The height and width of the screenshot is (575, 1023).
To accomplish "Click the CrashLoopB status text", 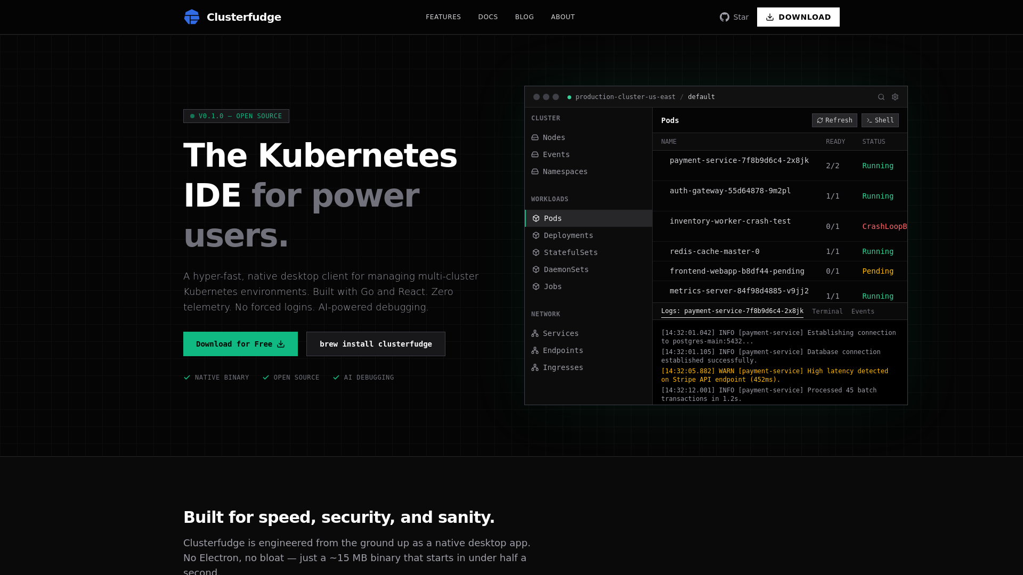I will coord(884,226).
